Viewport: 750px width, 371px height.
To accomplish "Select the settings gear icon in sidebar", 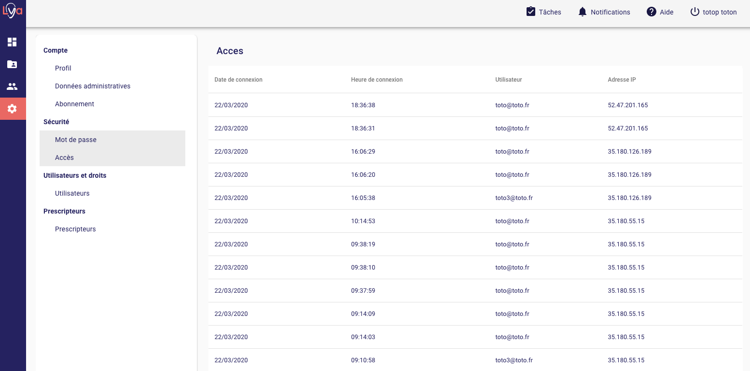I will pos(12,109).
